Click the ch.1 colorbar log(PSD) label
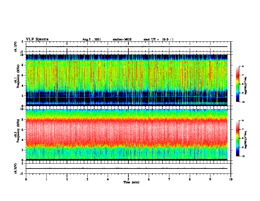Screen dimensions: 260x201 click(246, 86)
